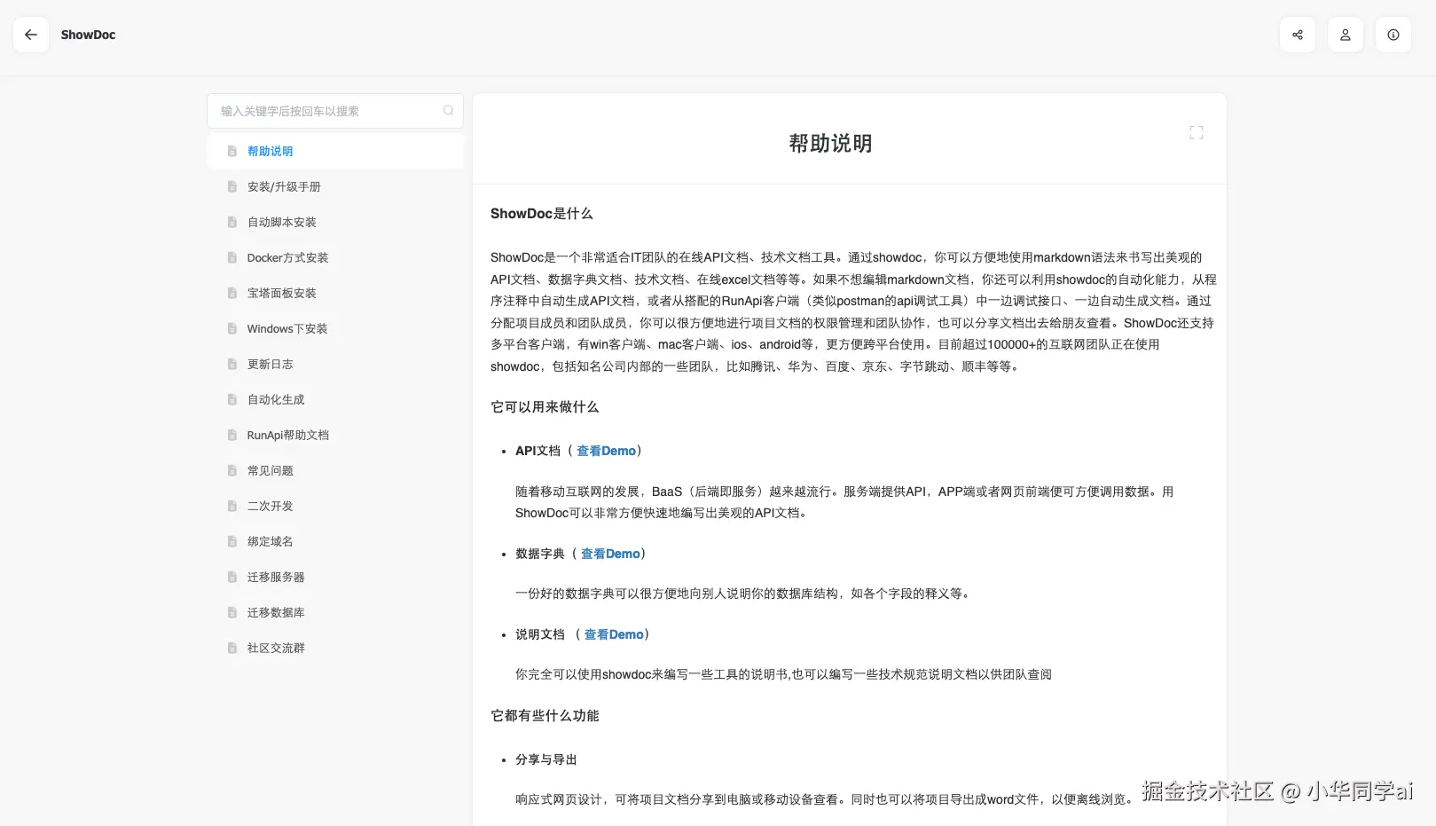Image resolution: width=1436 pixels, height=826 pixels.
Task: Click the document icon beside 常见问题
Action: click(x=232, y=470)
